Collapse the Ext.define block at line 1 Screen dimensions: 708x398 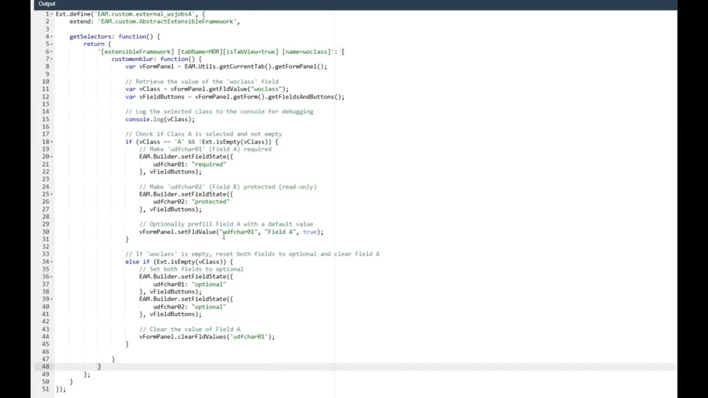[x=52, y=14]
